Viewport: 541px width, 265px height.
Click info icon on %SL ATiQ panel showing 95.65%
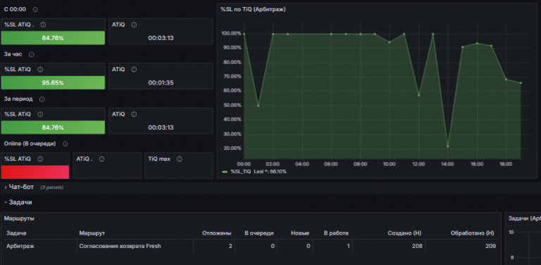tap(40, 70)
